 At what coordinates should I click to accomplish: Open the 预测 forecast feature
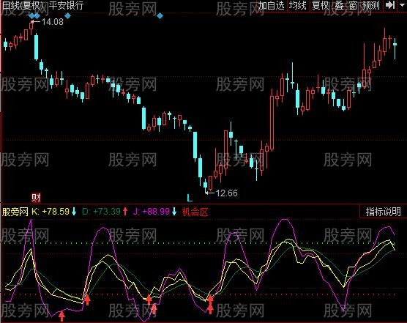pyautogui.click(x=371, y=5)
